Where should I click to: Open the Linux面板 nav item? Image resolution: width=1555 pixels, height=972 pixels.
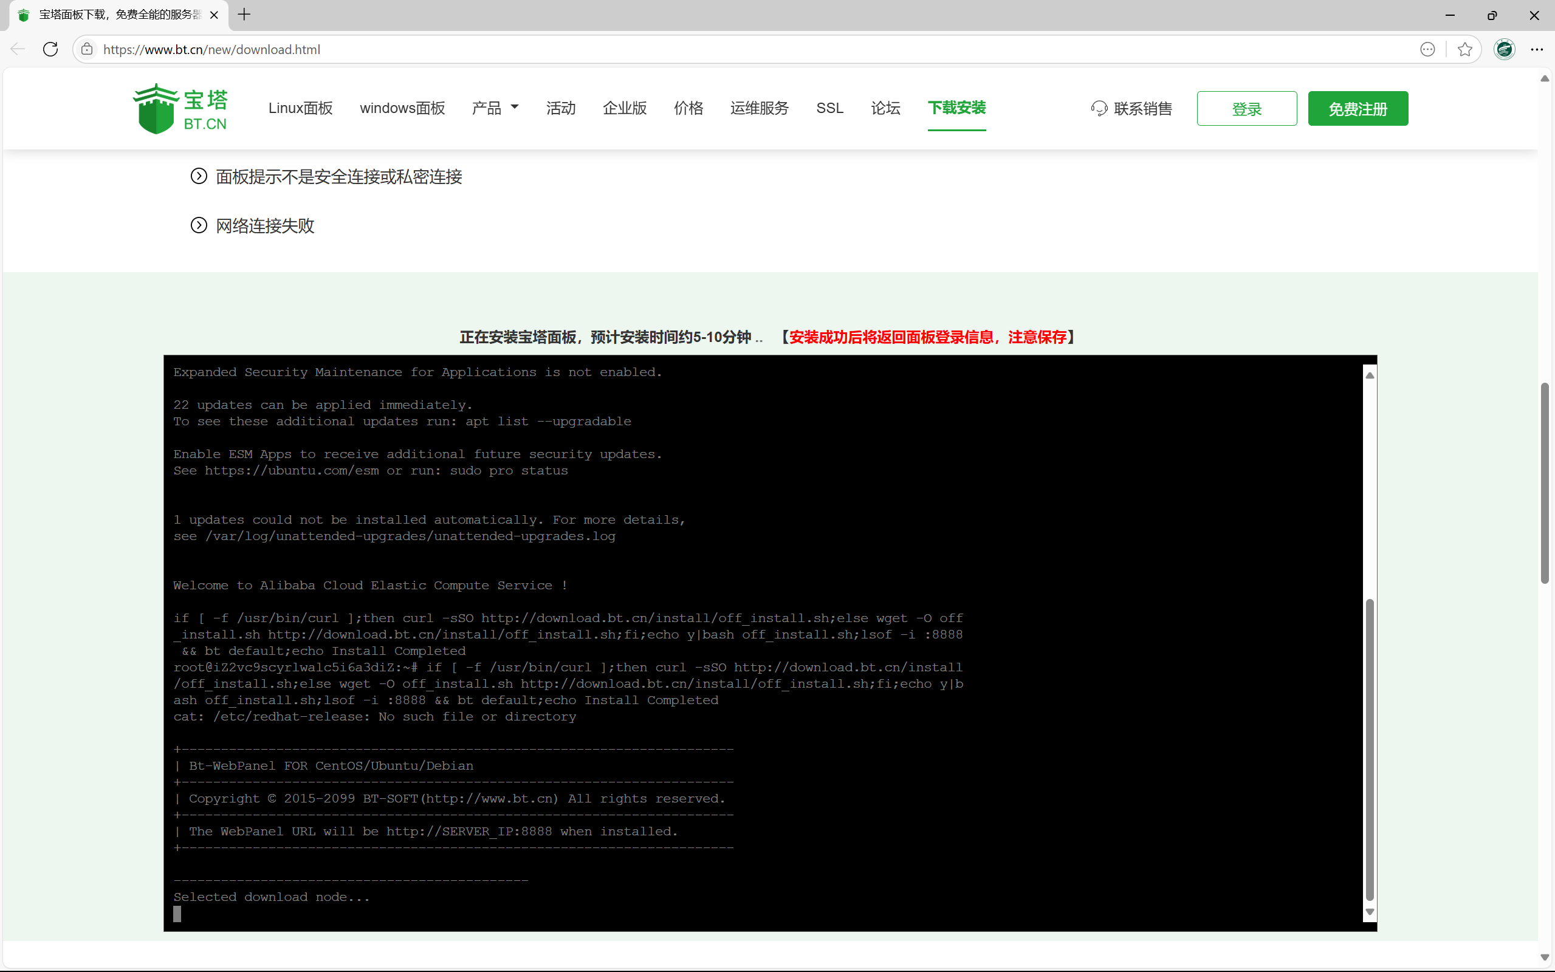(300, 108)
